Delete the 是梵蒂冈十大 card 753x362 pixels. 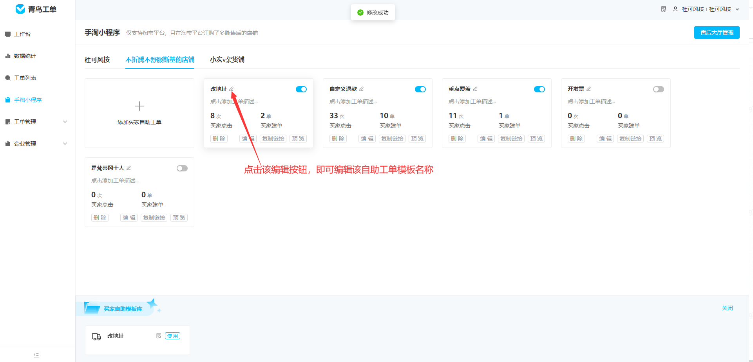click(x=100, y=218)
